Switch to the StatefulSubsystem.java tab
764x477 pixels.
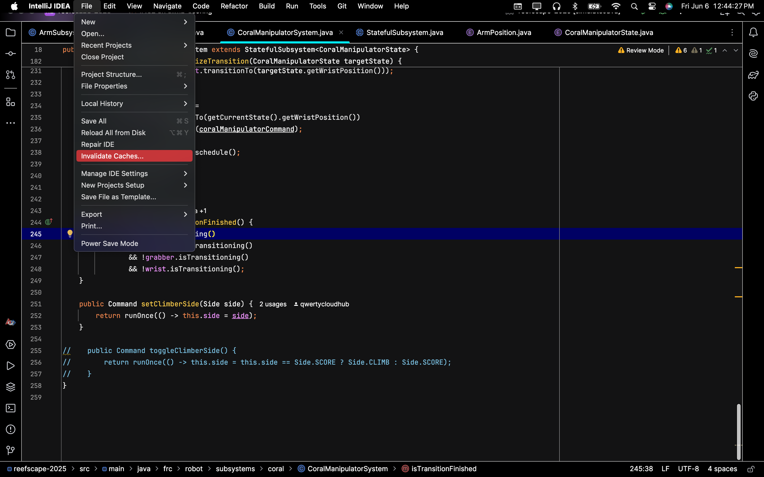pos(399,33)
